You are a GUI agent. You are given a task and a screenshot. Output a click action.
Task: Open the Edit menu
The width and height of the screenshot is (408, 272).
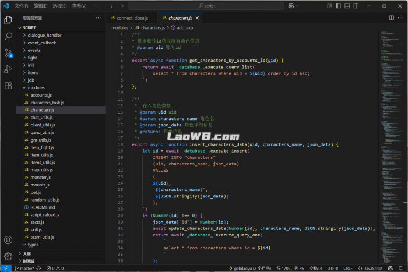pos(41,6)
